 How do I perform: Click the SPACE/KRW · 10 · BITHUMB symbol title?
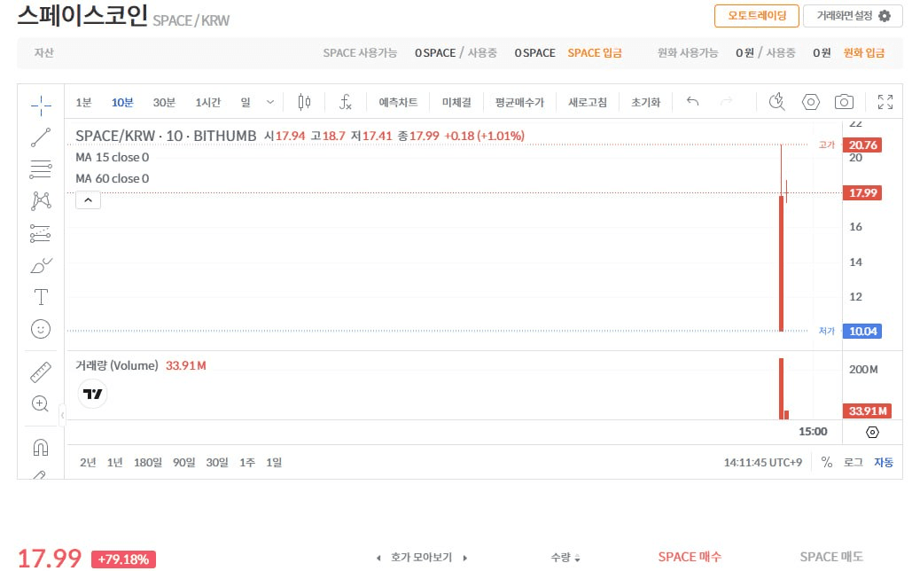point(166,136)
